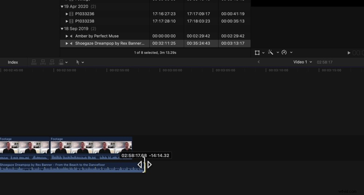Viewport: 364px width, 195px height.
Task: Open the retiming options dropdown
Action: tap(291, 53)
